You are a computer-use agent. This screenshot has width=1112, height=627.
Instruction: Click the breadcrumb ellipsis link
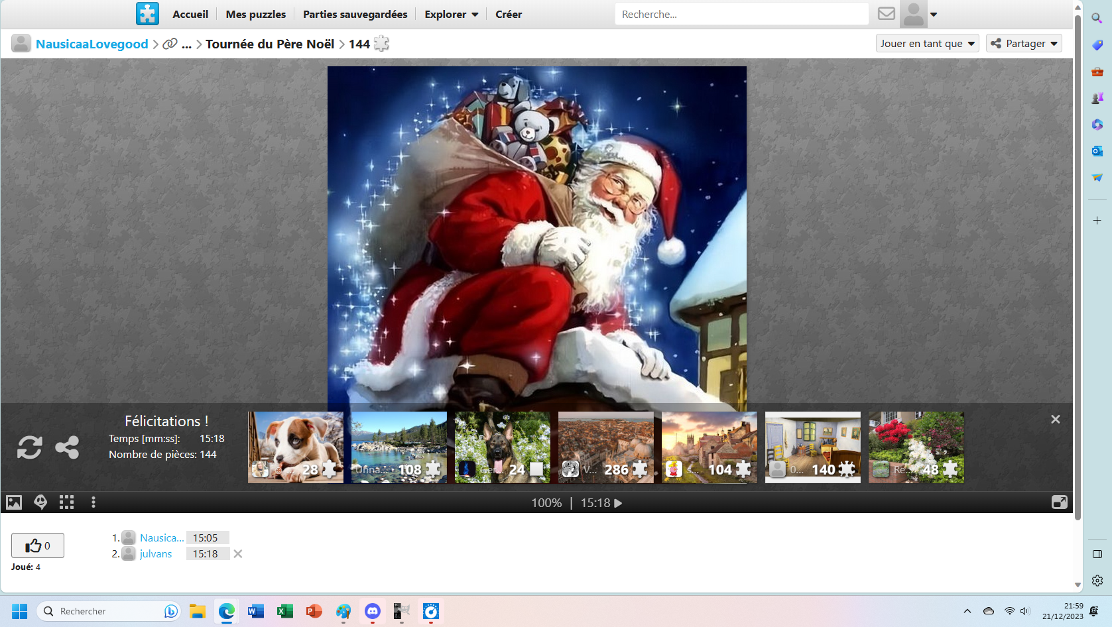pyautogui.click(x=187, y=44)
